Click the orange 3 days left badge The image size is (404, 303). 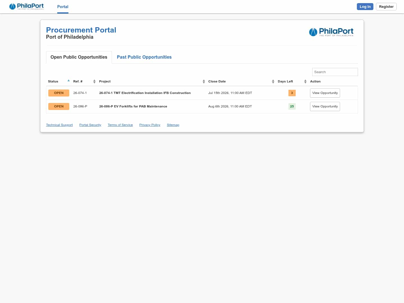click(292, 93)
